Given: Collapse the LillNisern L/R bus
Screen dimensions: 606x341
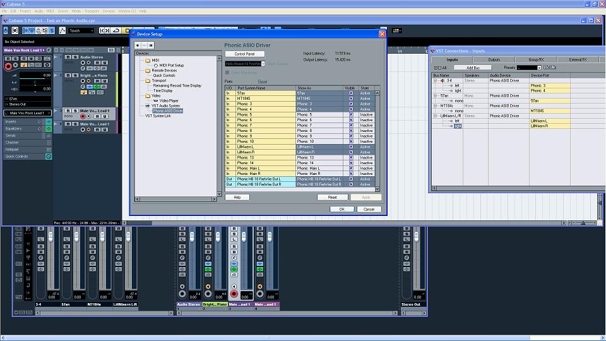Looking at the screenshot, I should [x=435, y=116].
